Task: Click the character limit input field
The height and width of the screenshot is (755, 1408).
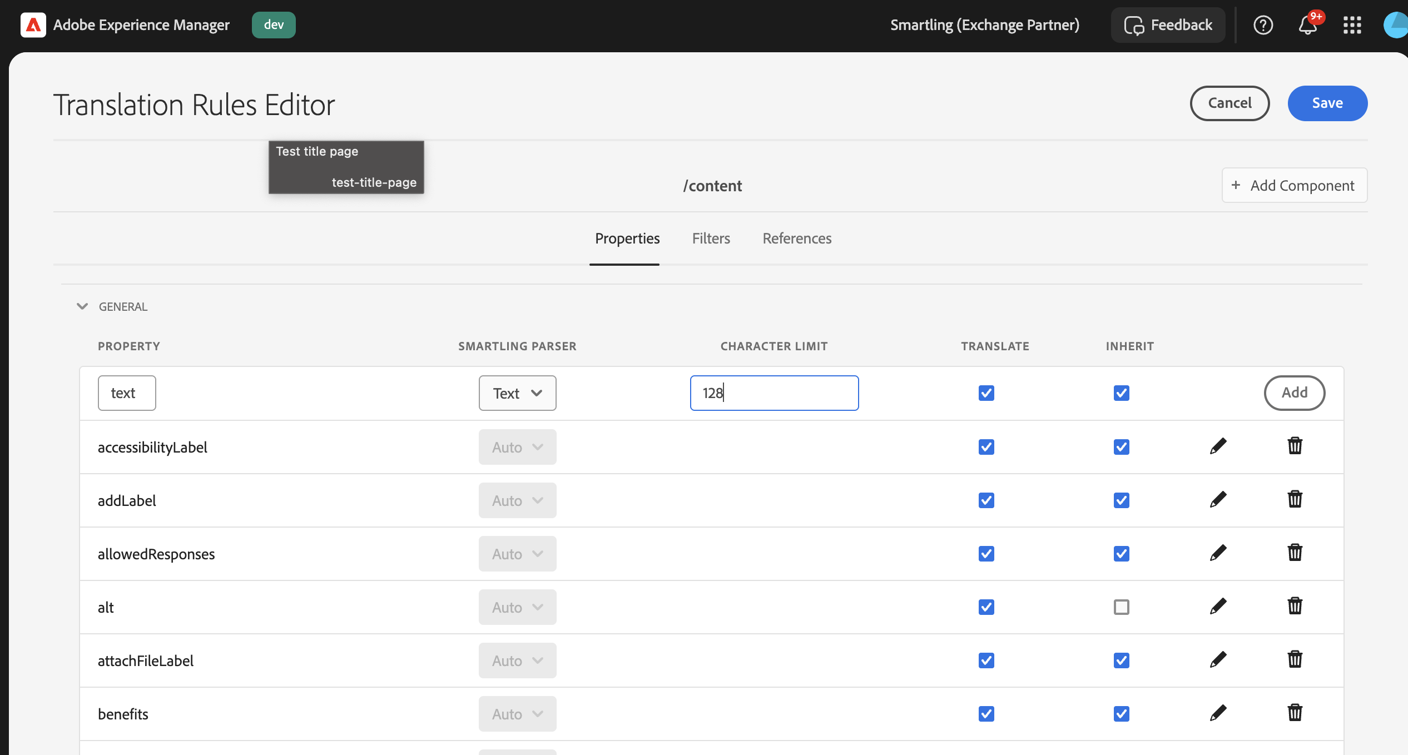Action: 774,393
